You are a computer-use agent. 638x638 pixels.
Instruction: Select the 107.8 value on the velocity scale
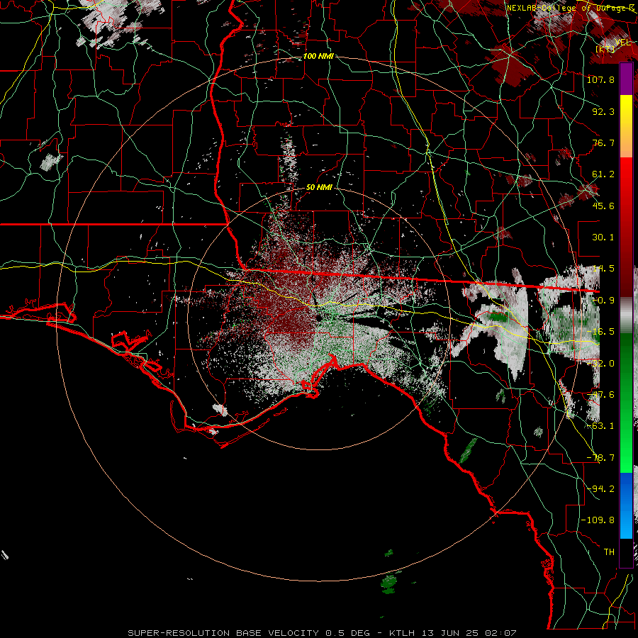coord(600,79)
